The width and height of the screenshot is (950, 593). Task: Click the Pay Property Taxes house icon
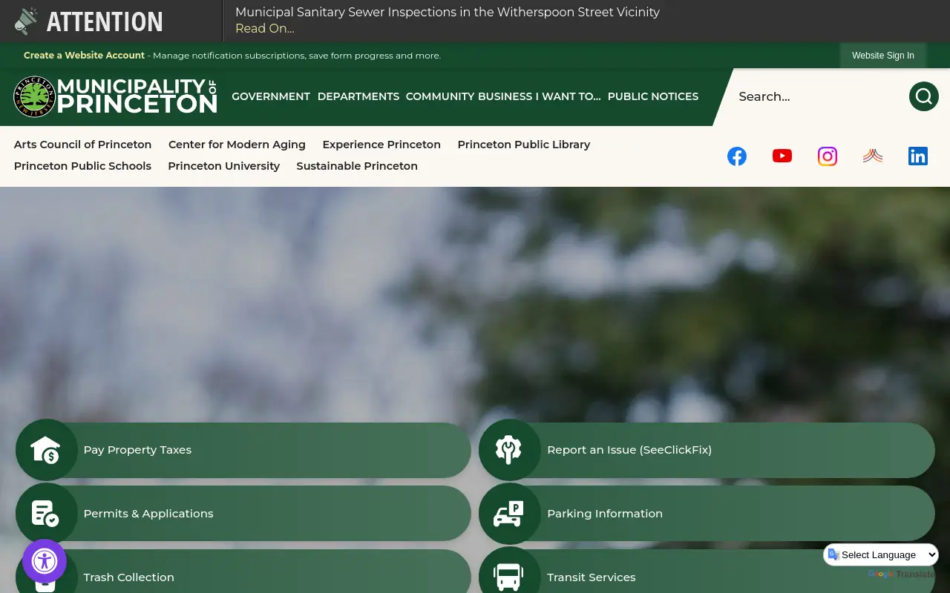46,450
